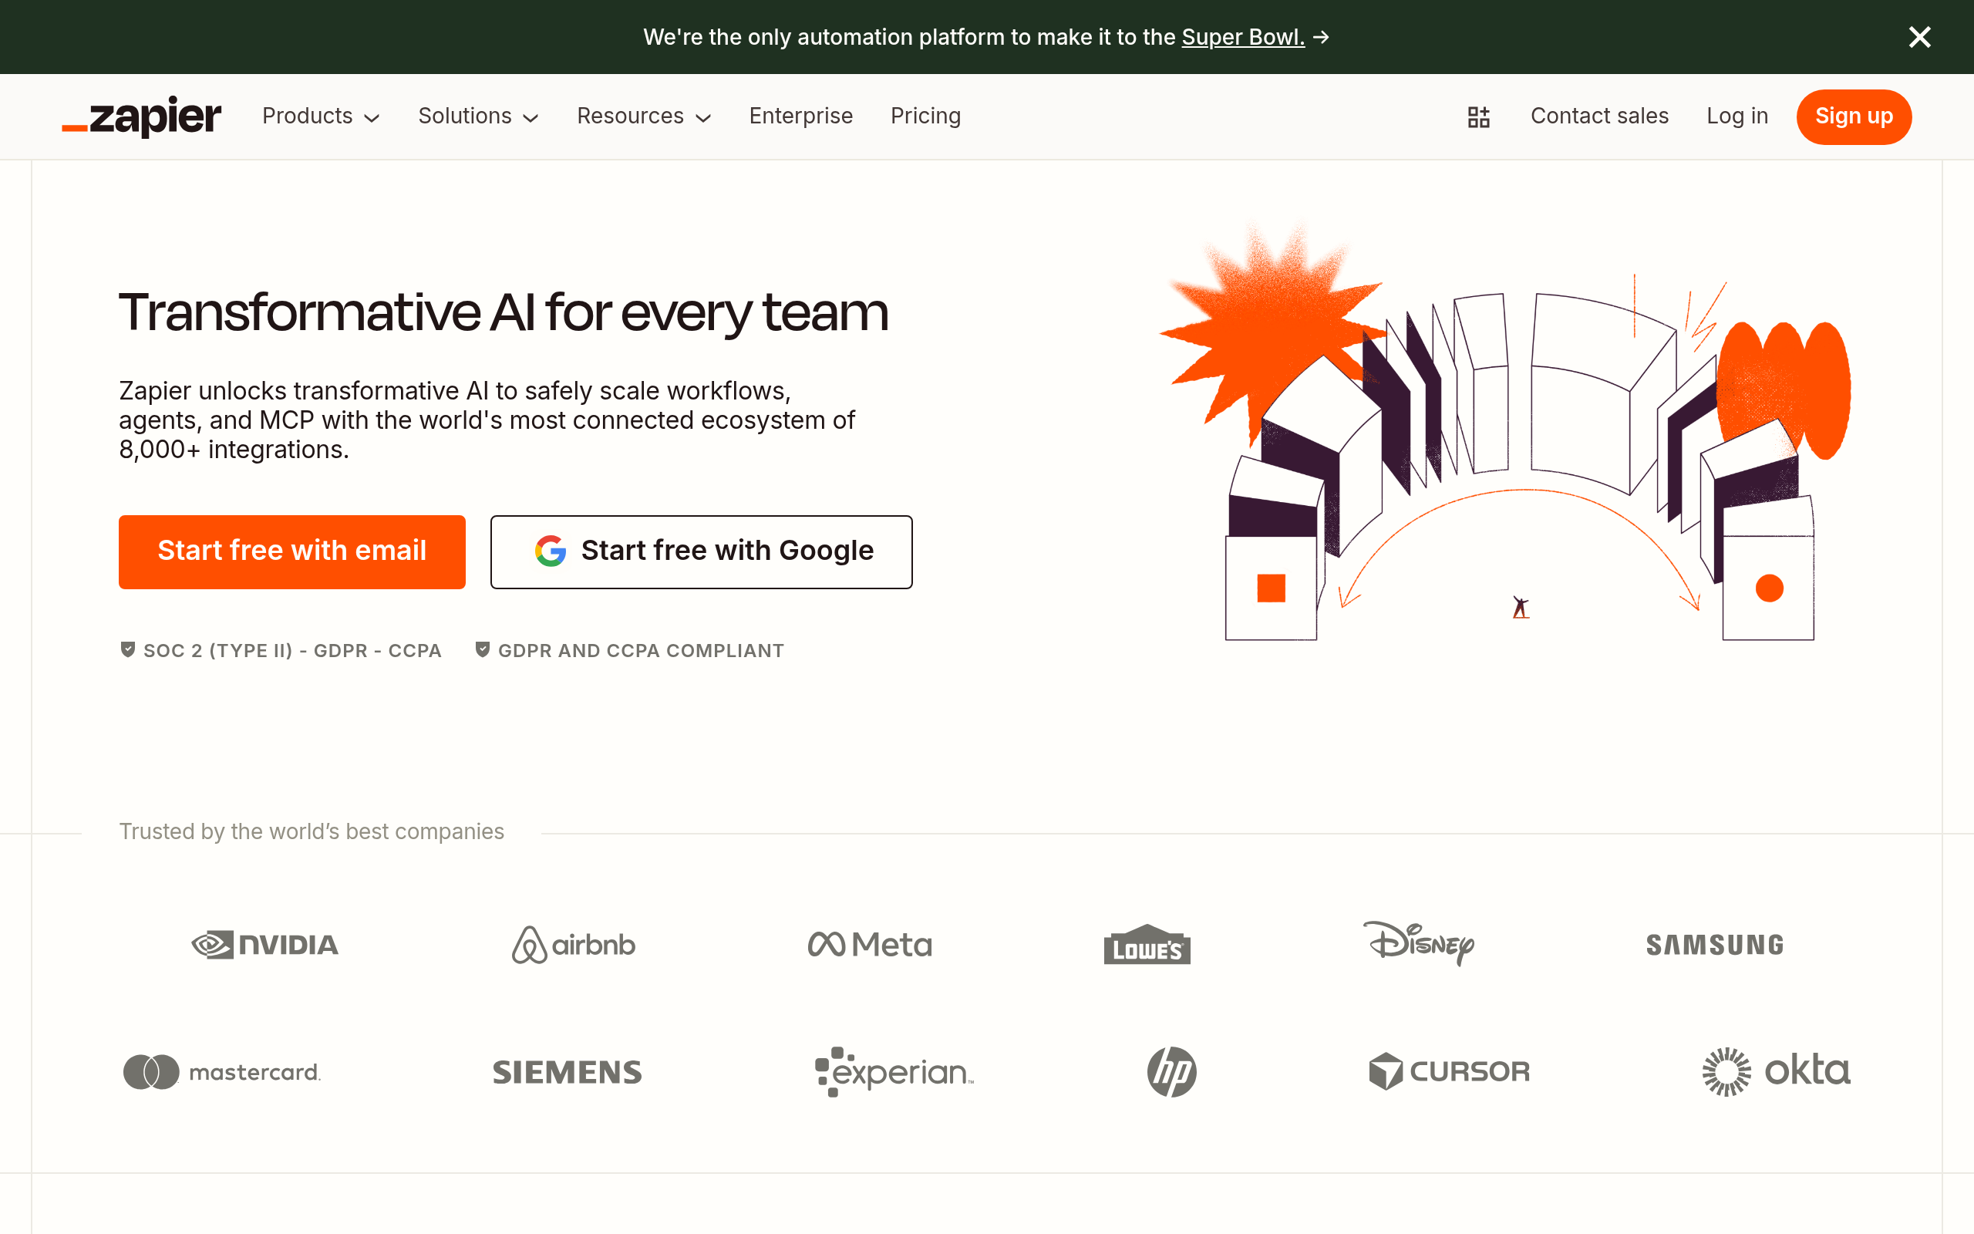The image size is (1974, 1234).
Task: Click the Google icon on the sign-up button
Action: coord(551,551)
